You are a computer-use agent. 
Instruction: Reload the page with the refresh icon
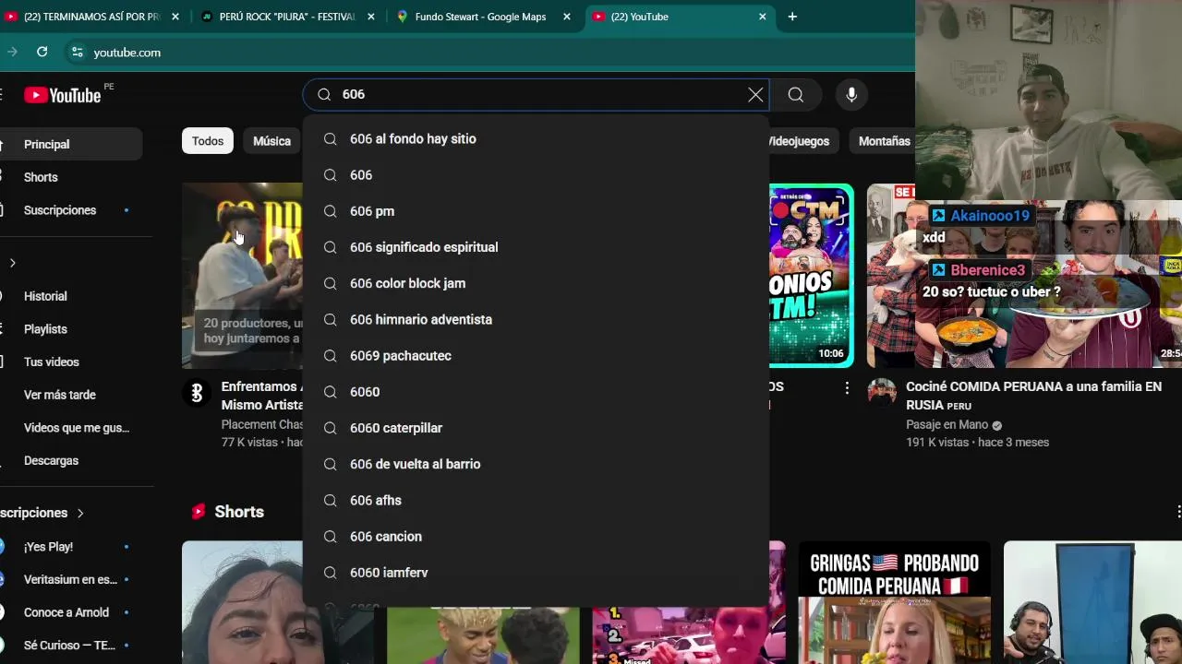(x=42, y=53)
